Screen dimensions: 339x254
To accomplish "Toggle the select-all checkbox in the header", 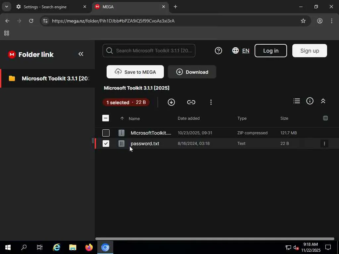I will 106,118.
